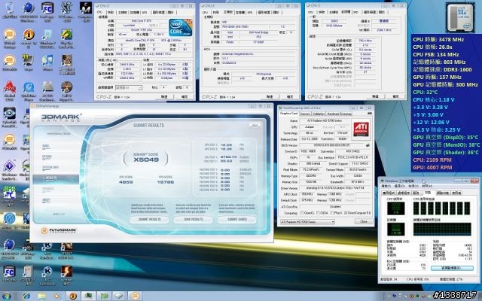The width and height of the screenshot is (482, 301).
Task: Click the BIOS save icon in GPU-Z
Action: [x=368, y=145]
